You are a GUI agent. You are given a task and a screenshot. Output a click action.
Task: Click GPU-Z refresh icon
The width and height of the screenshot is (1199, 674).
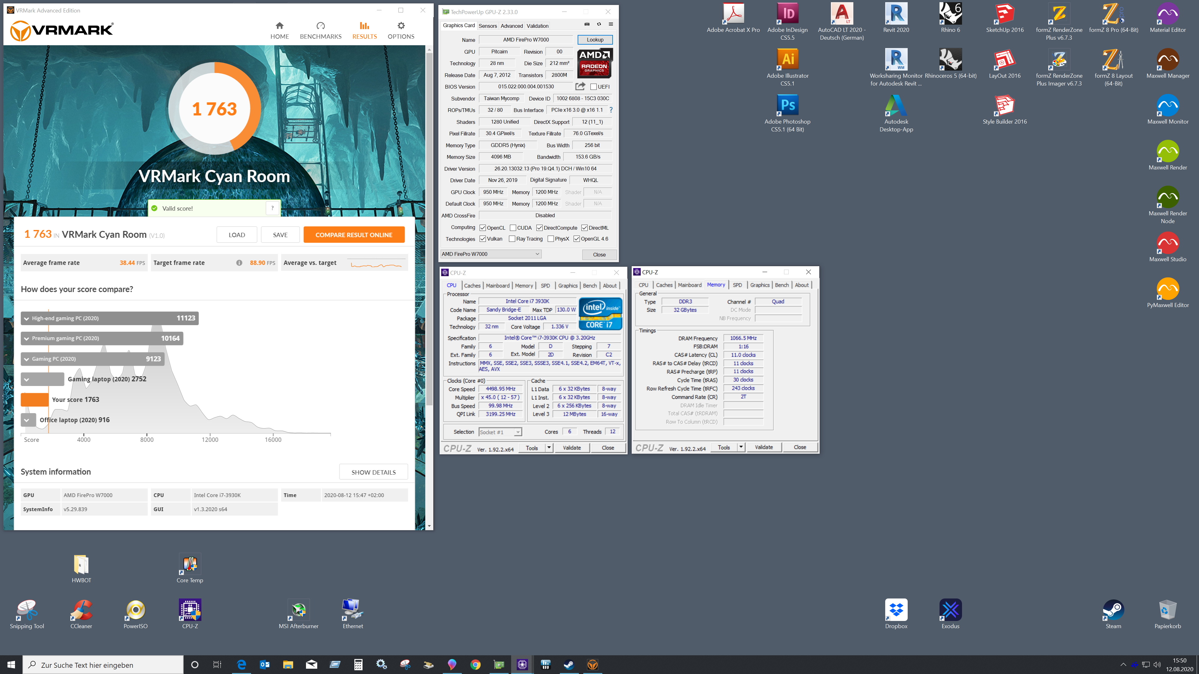click(599, 25)
